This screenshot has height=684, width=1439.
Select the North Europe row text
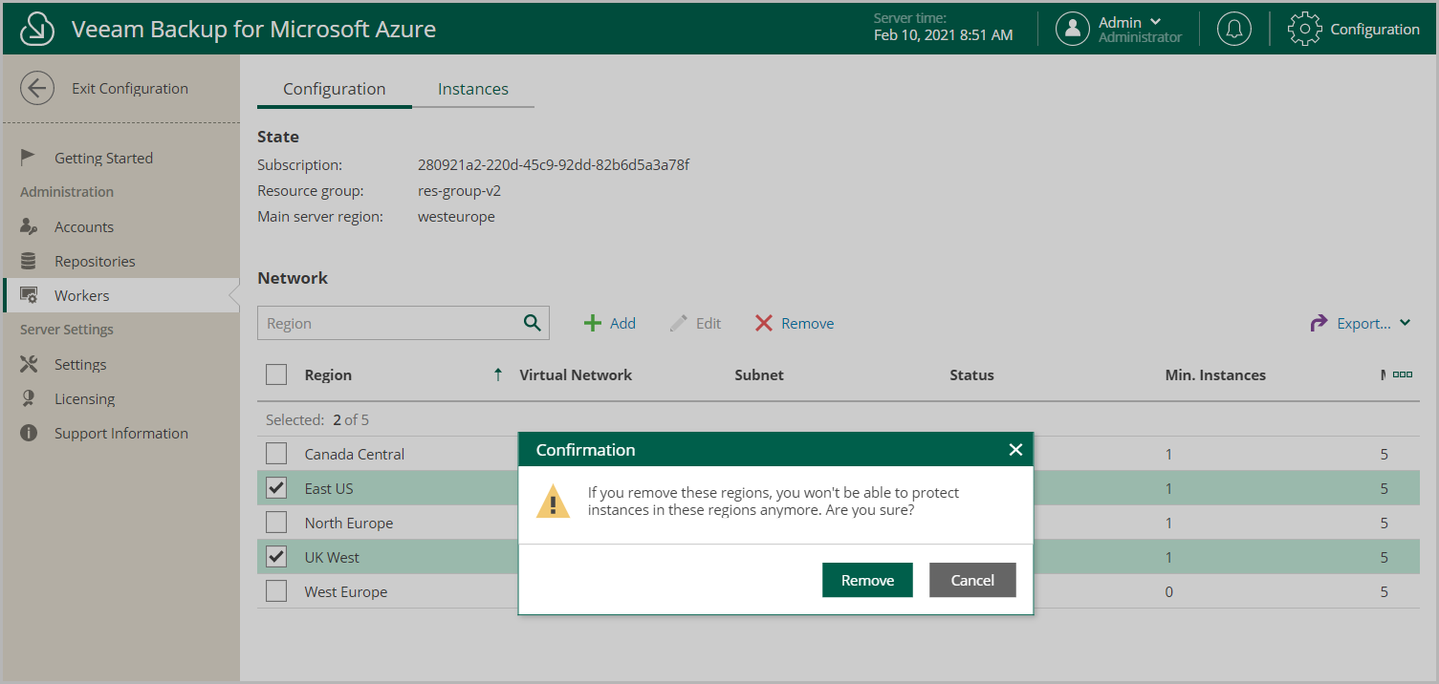[349, 523]
